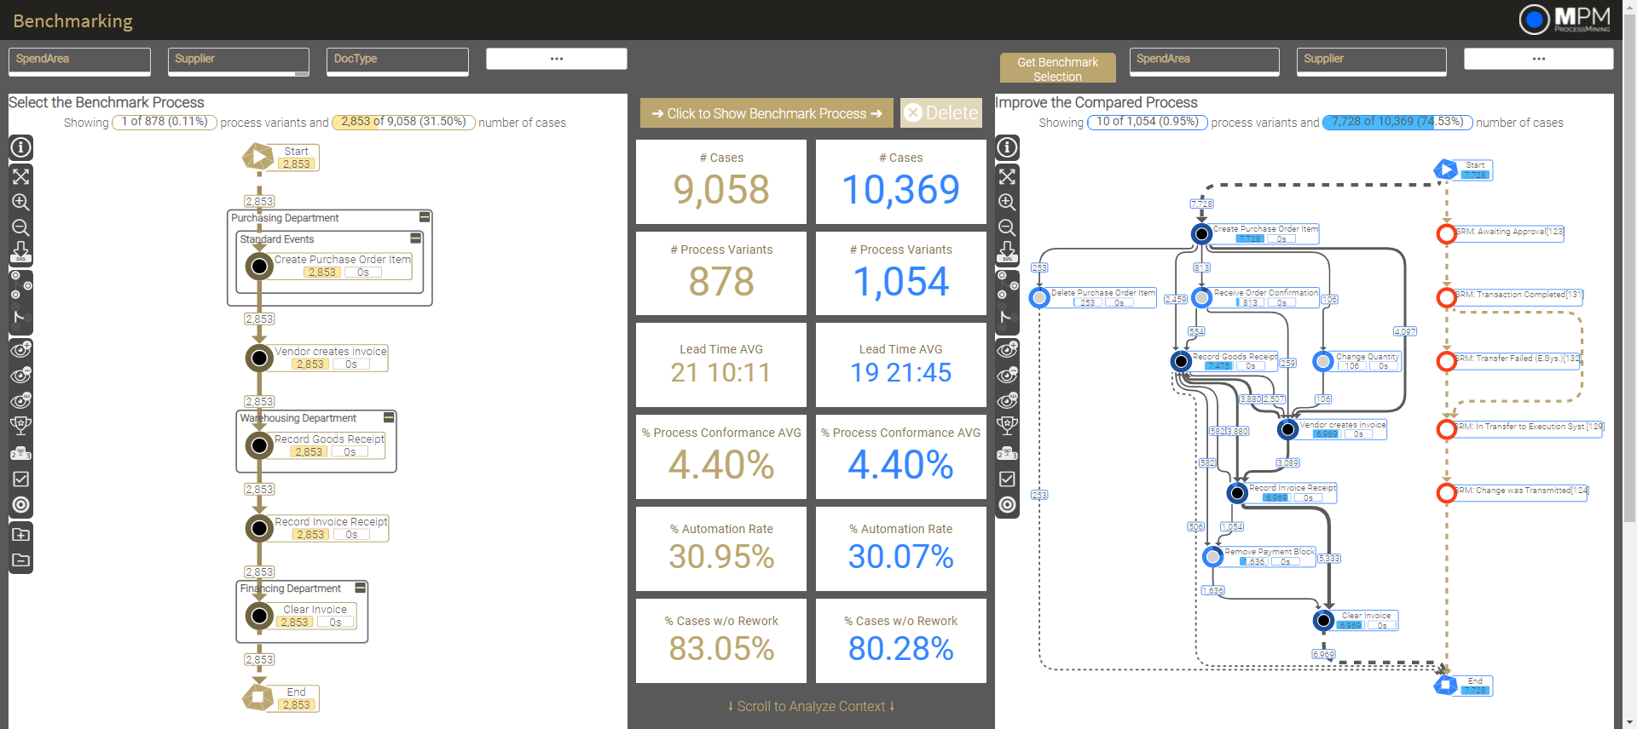Select branching layout icon in benchmark toolbar

(20, 285)
